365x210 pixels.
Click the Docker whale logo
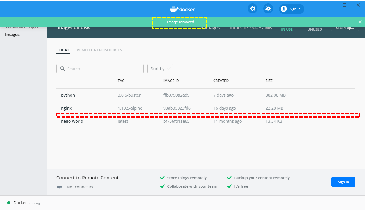pyautogui.click(x=174, y=9)
